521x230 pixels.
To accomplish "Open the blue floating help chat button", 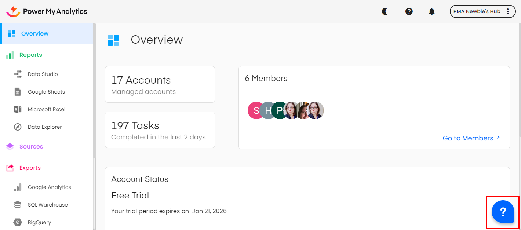I will click(x=503, y=212).
